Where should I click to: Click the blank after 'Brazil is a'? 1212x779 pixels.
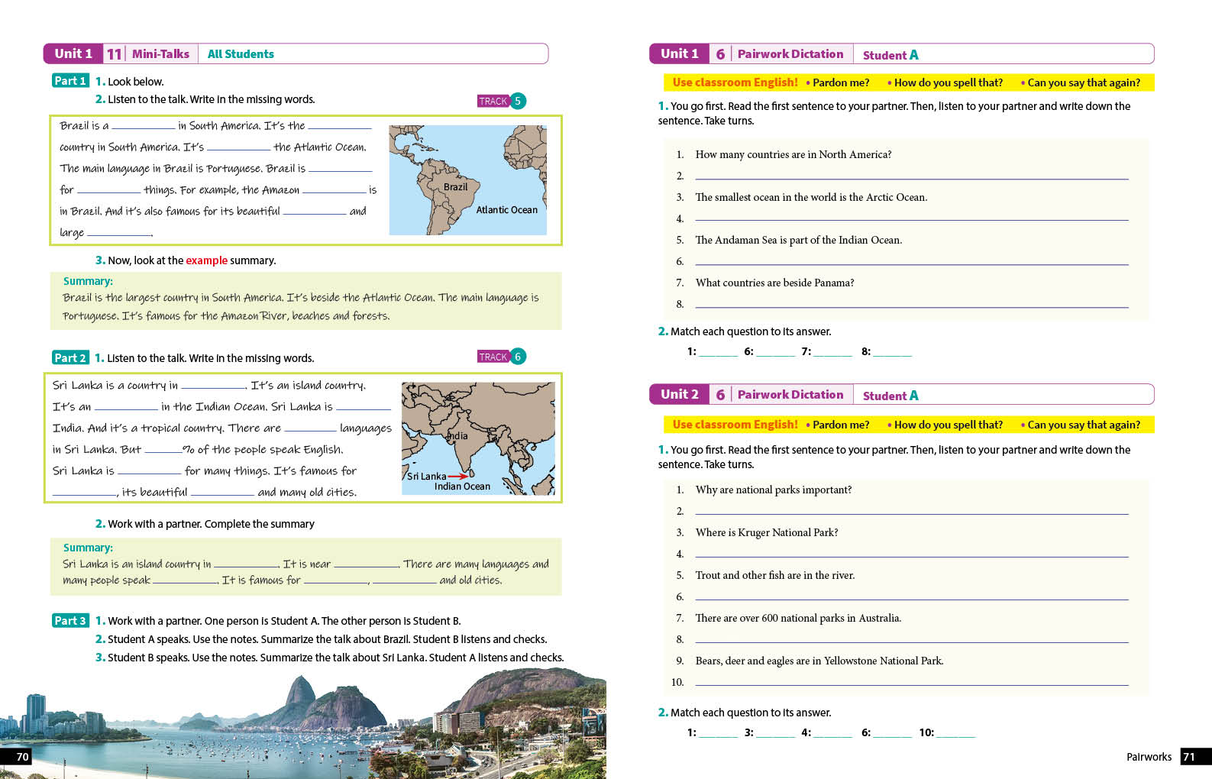click(x=143, y=126)
